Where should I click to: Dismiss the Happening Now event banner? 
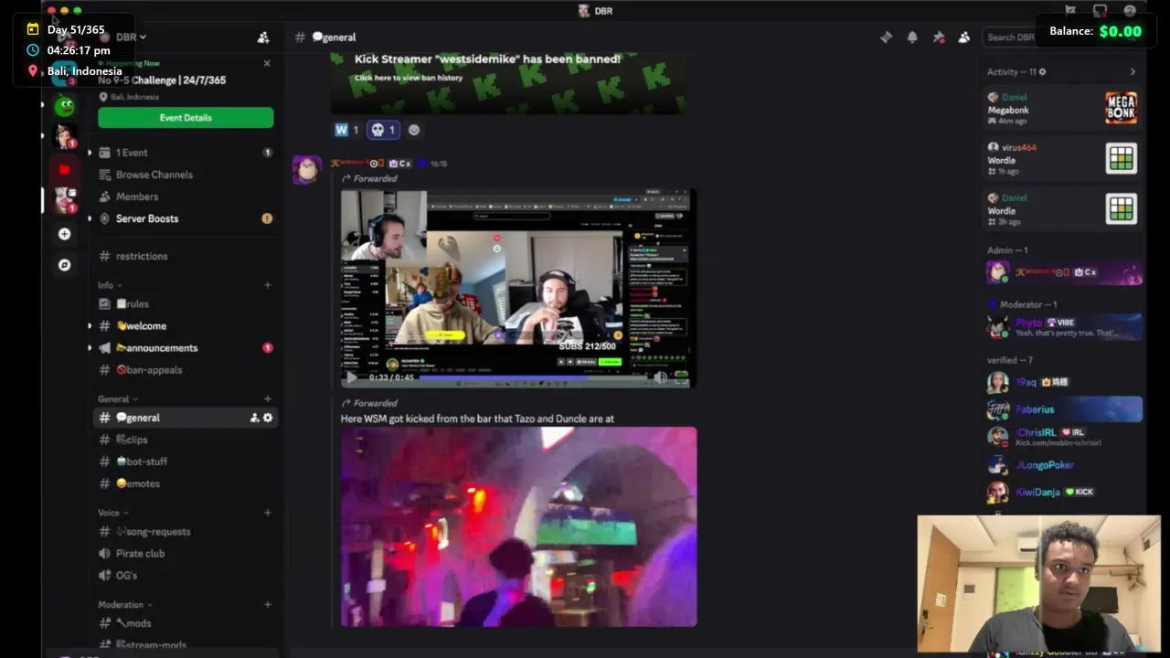[267, 63]
